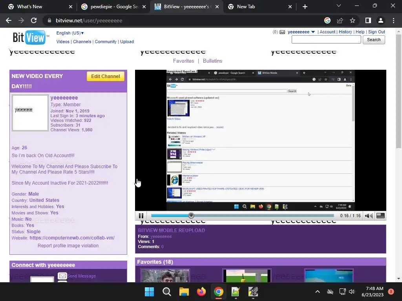Expand yeeeeeeee account dropdown arrow
Viewport: 402px width, 301px height.
(313, 32)
